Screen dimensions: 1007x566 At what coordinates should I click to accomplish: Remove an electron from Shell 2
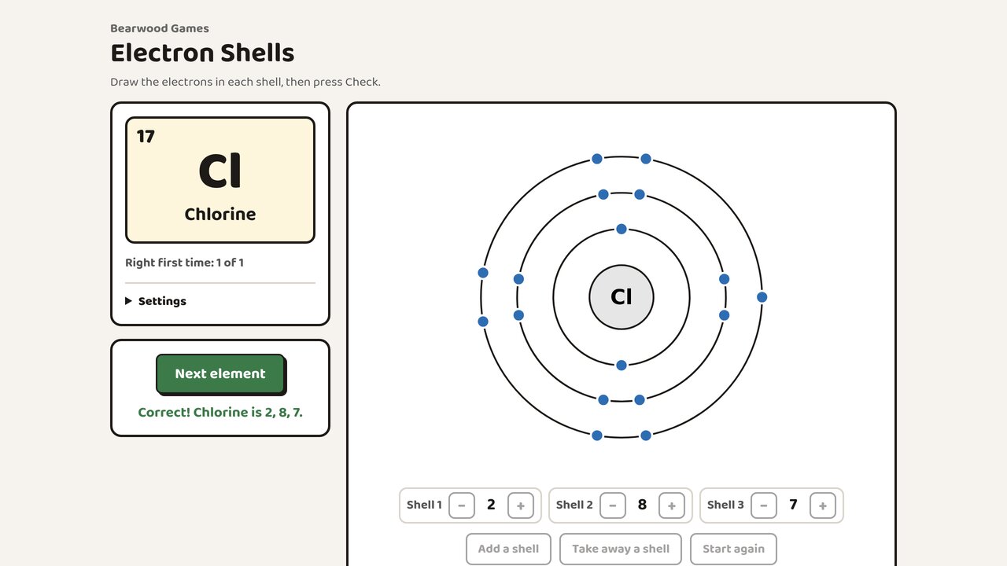click(613, 505)
